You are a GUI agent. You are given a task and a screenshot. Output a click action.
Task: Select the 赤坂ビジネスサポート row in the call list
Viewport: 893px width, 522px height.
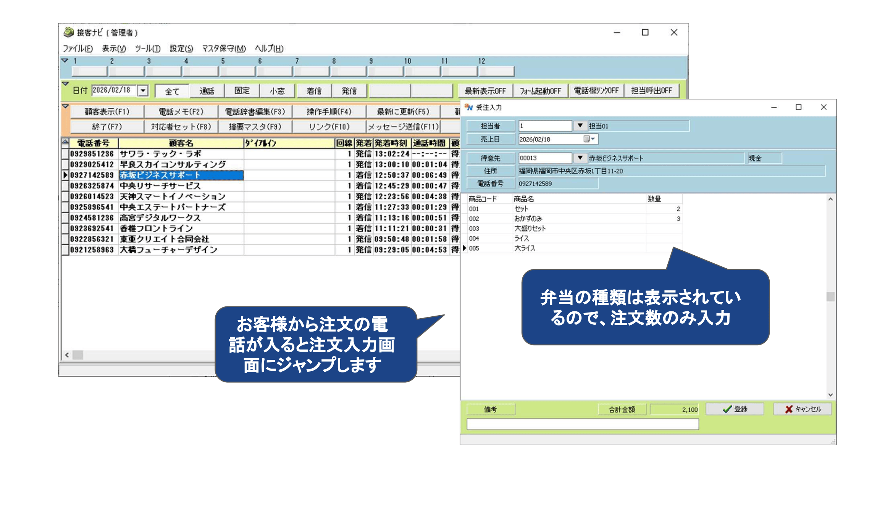click(x=160, y=176)
